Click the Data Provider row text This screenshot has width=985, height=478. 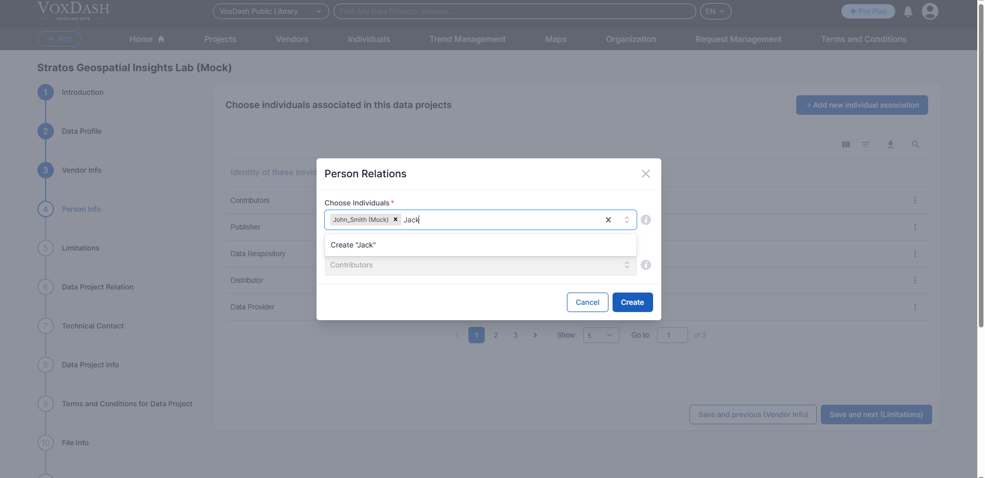click(x=252, y=307)
